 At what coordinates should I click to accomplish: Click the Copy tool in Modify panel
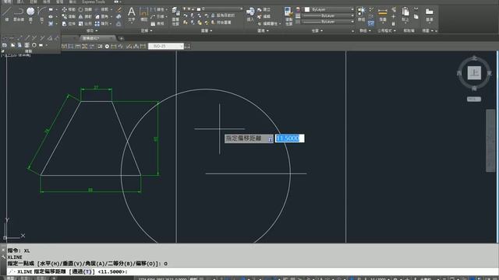pyautogui.click(x=65, y=16)
